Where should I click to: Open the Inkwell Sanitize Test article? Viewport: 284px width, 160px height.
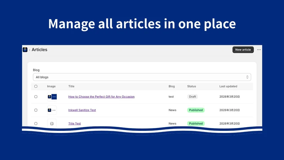[82, 110]
